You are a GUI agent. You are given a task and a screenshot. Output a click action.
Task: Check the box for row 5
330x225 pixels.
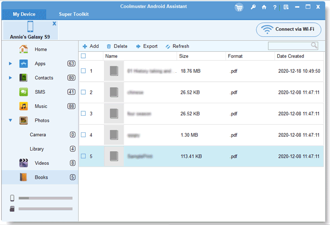point(84,156)
